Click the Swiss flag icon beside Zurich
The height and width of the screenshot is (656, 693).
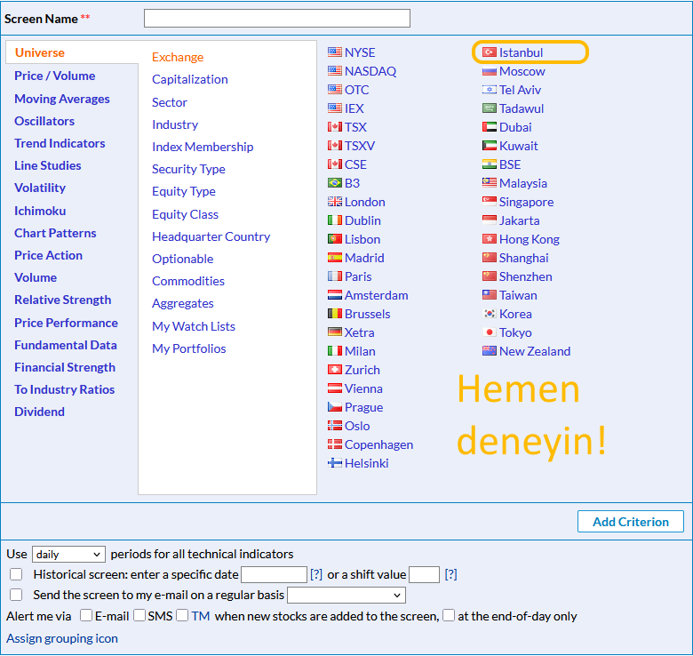335,370
